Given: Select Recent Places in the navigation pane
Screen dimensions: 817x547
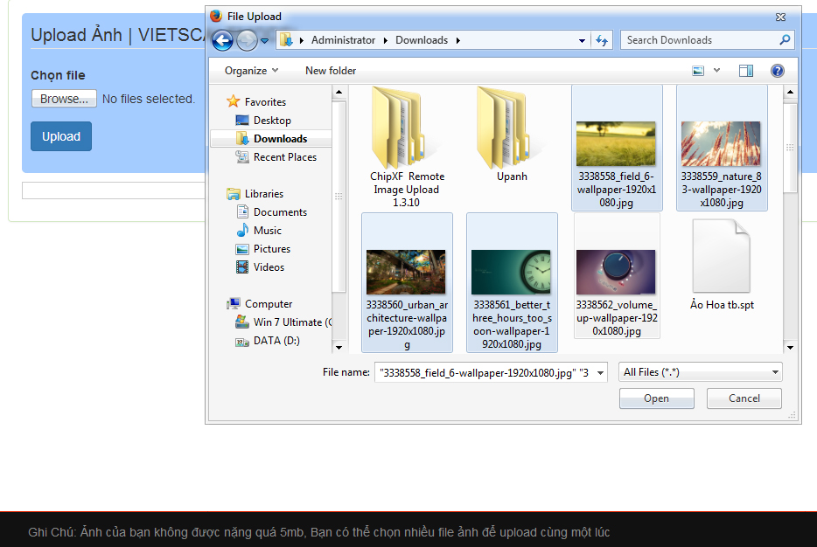Looking at the screenshot, I should 285,157.
